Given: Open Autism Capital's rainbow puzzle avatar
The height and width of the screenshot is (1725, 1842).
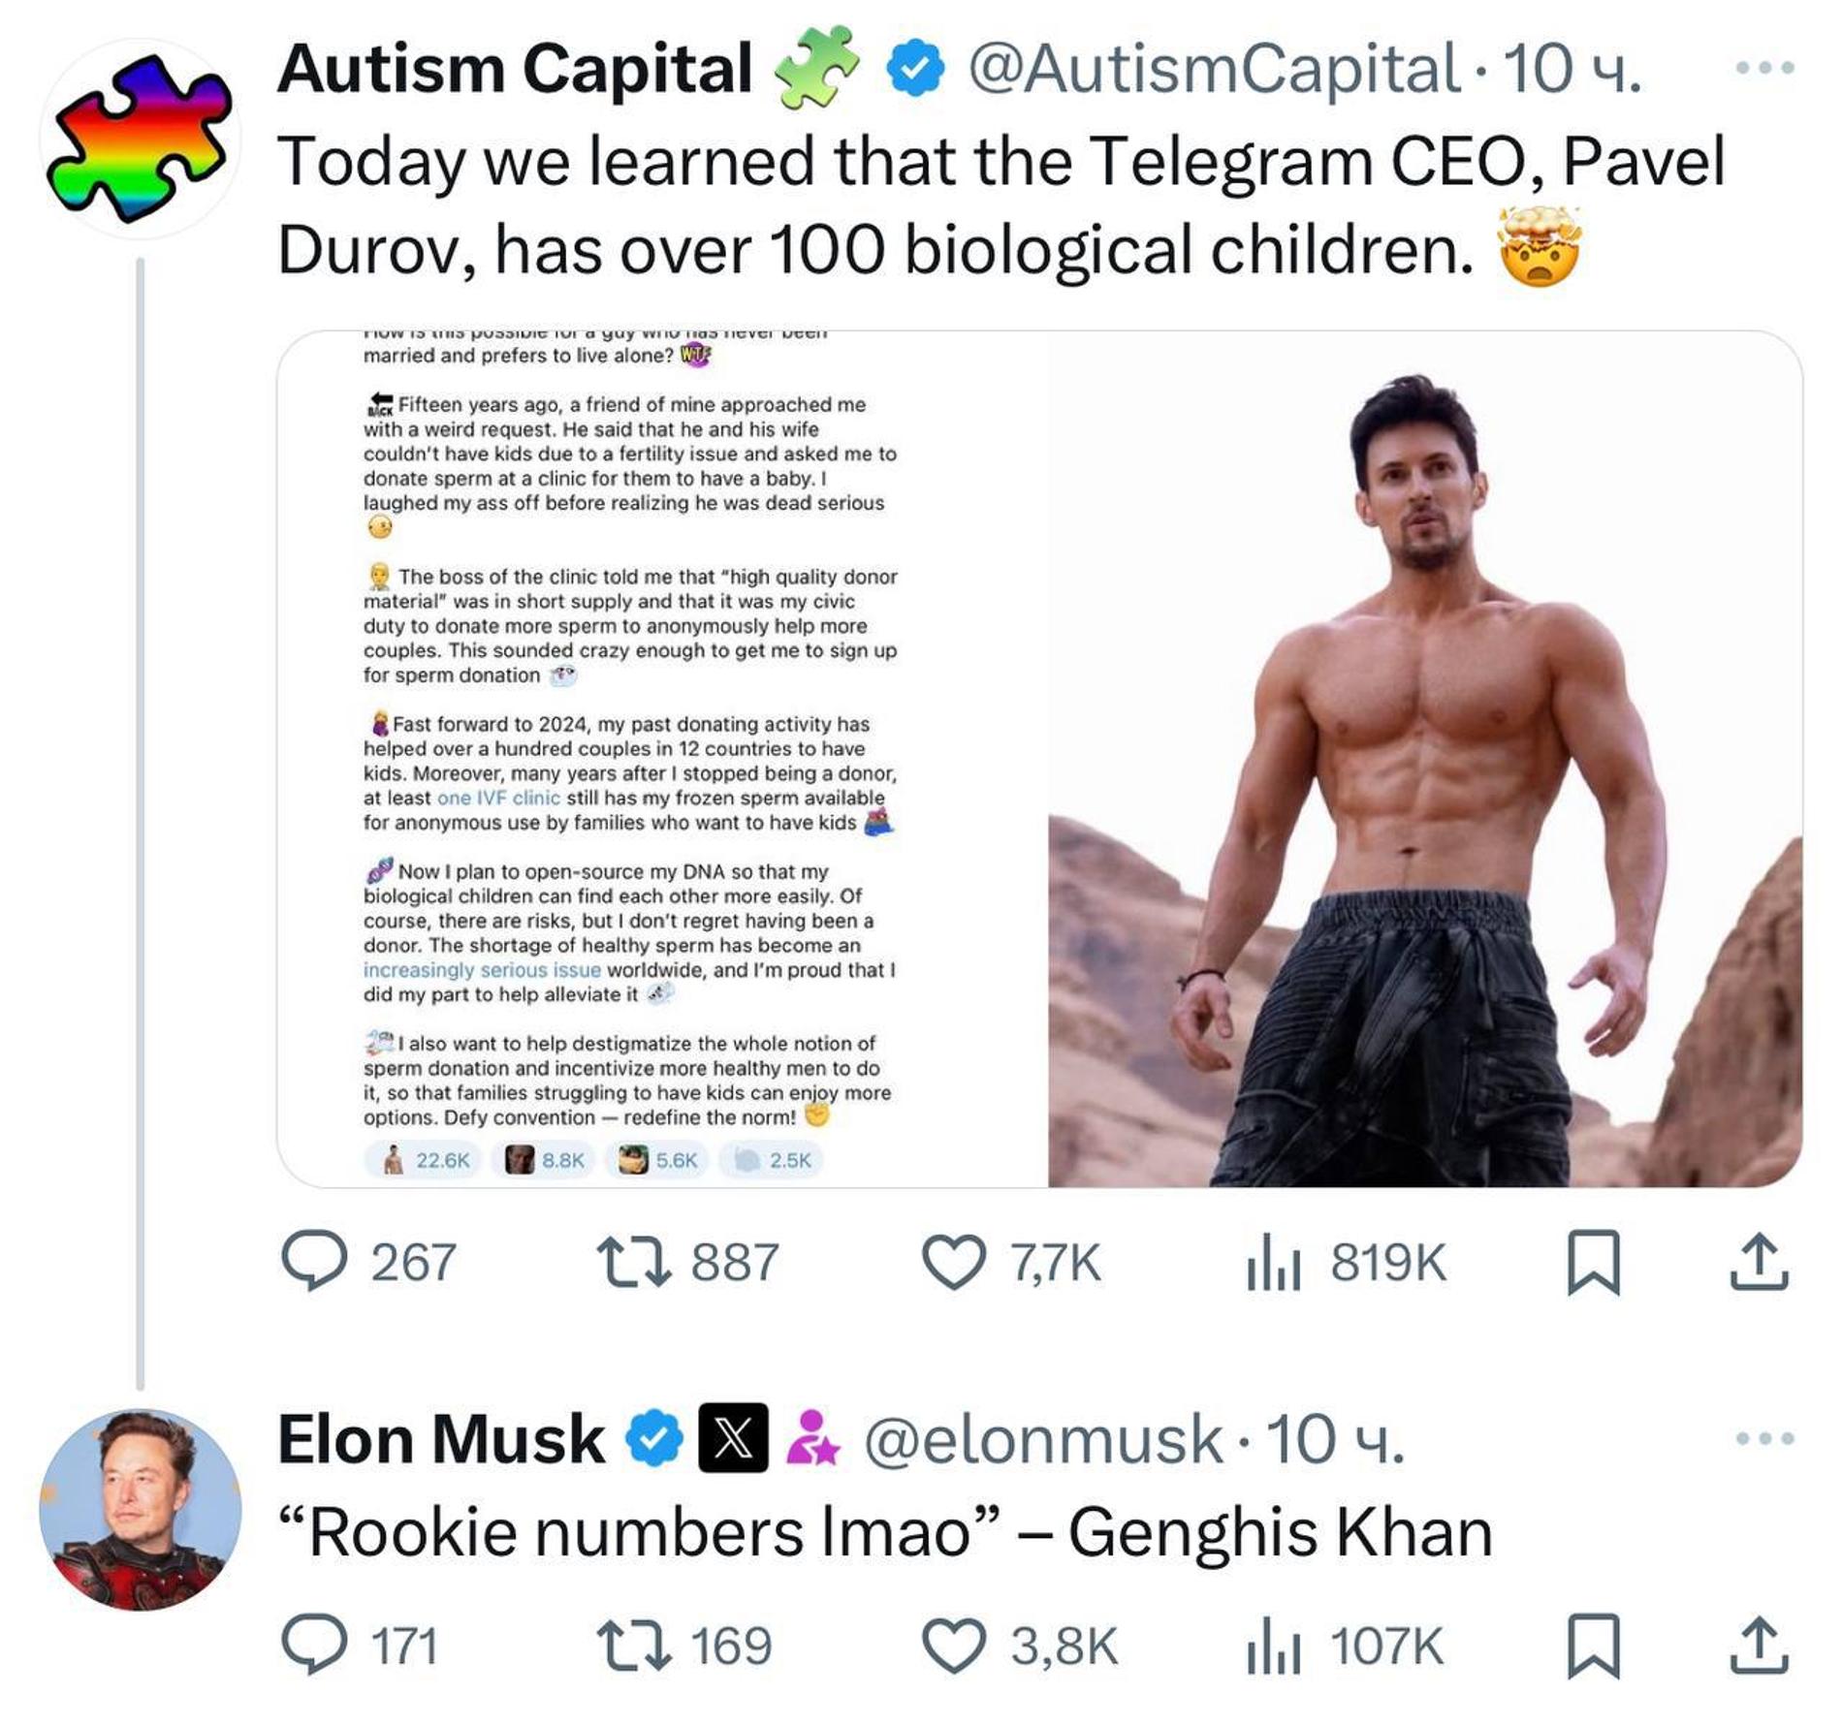Looking at the screenshot, I should 141,139.
